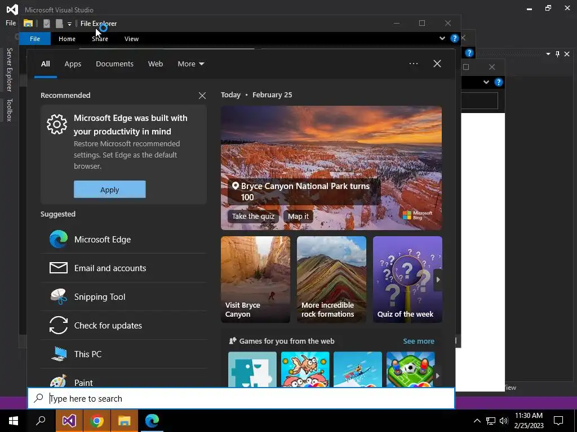Click the Help icon in the second background window
This screenshot has height=432, width=577.
(x=469, y=53)
